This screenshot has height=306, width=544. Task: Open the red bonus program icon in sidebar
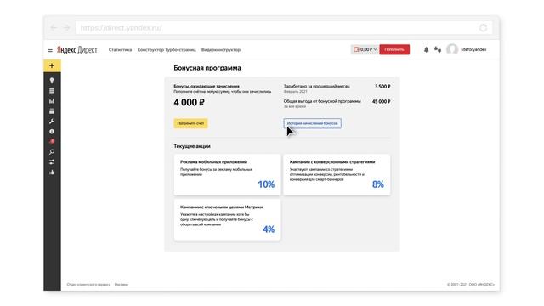click(x=52, y=142)
